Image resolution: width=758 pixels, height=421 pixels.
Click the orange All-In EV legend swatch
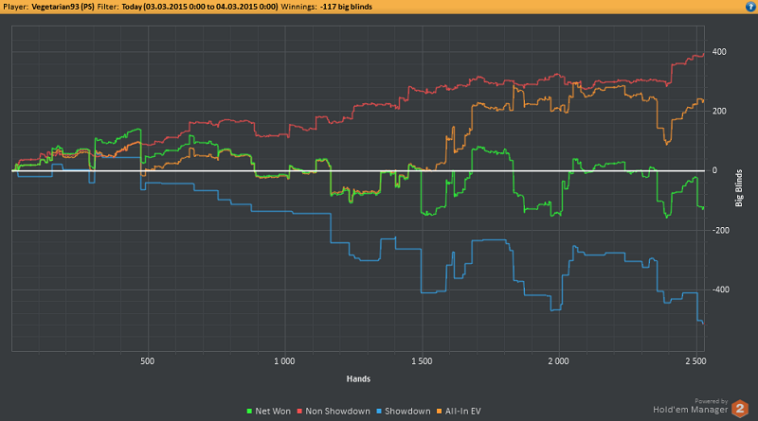439,412
